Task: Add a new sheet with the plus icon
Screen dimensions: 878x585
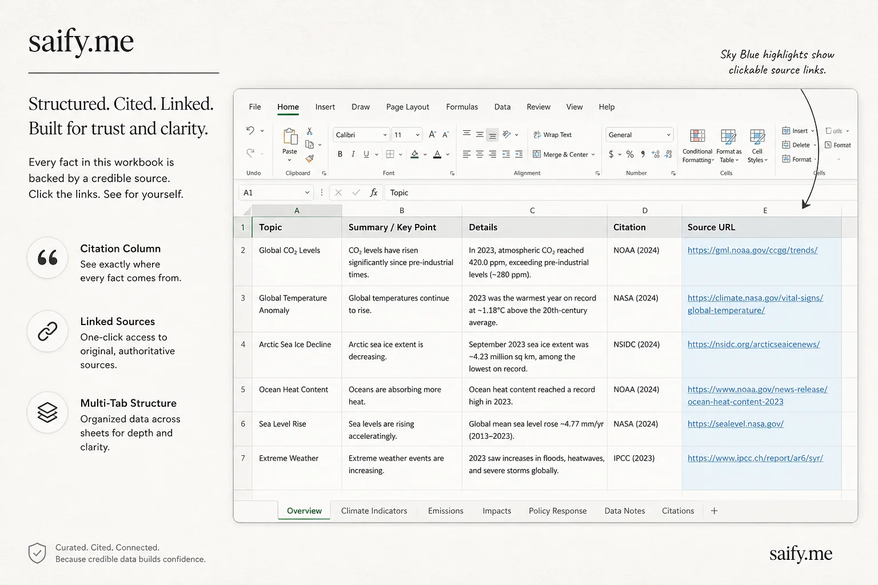Action: [714, 511]
